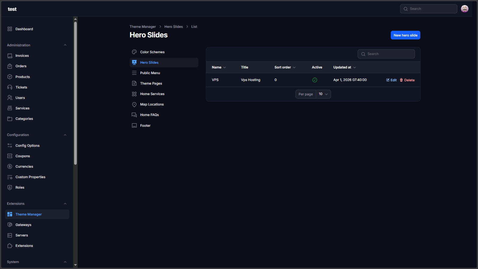Viewport: 478px width, 269px height.
Task: Click the Color Schemes palette icon
Action: point(134,52)
